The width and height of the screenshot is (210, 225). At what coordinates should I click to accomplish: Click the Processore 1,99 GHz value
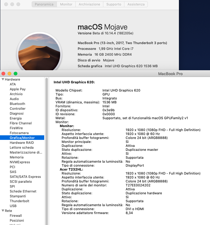click(116, 49)
